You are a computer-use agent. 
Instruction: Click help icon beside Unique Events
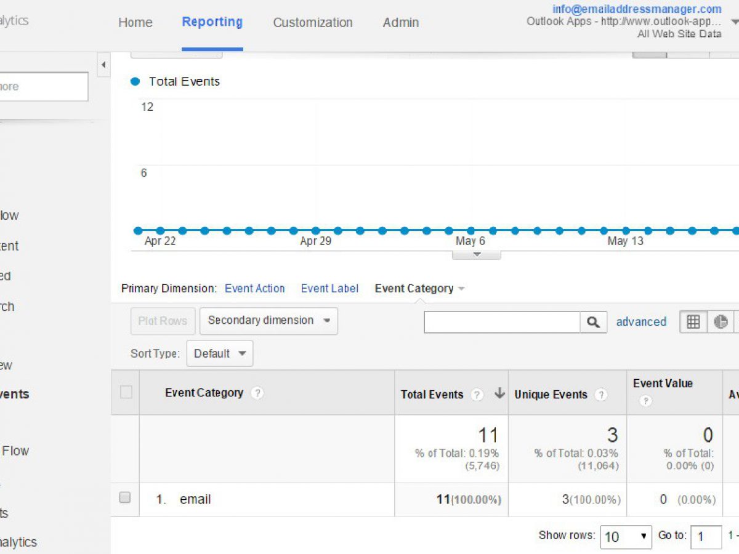click(x=601, y=395)
